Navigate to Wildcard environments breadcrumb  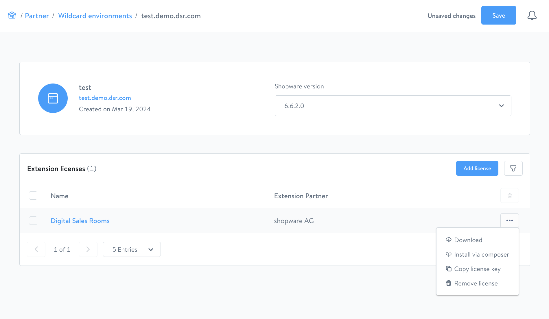click(x=95, y=16)
